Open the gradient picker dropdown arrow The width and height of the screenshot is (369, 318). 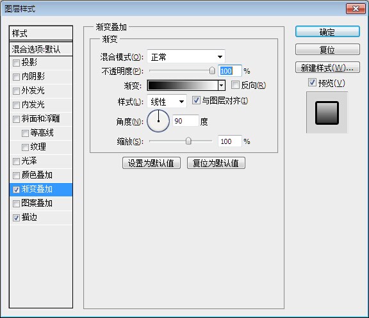point(222,85)
